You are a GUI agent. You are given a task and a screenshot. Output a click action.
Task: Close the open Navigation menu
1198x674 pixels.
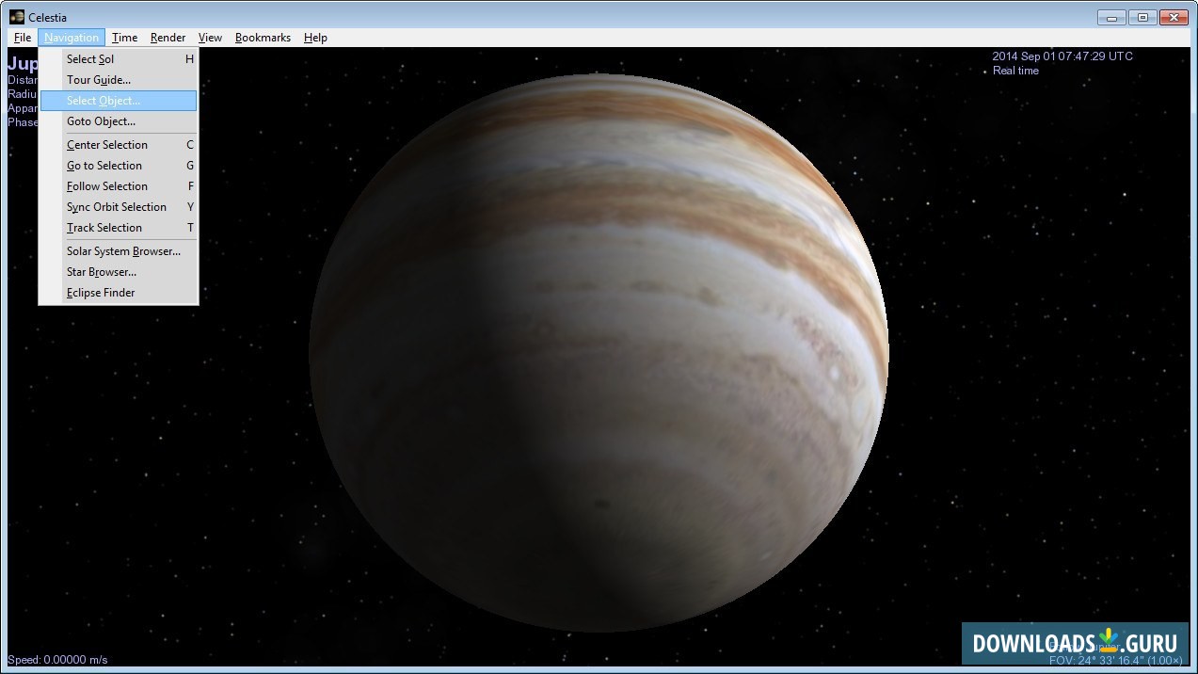72,38
